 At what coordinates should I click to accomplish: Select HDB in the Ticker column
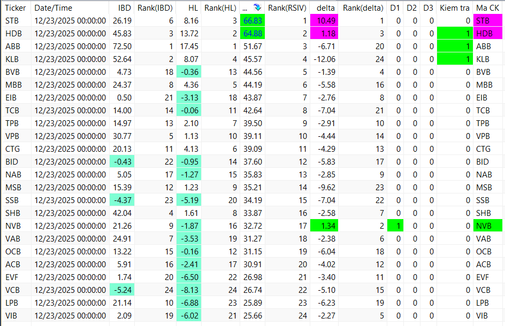coord(13,34)
